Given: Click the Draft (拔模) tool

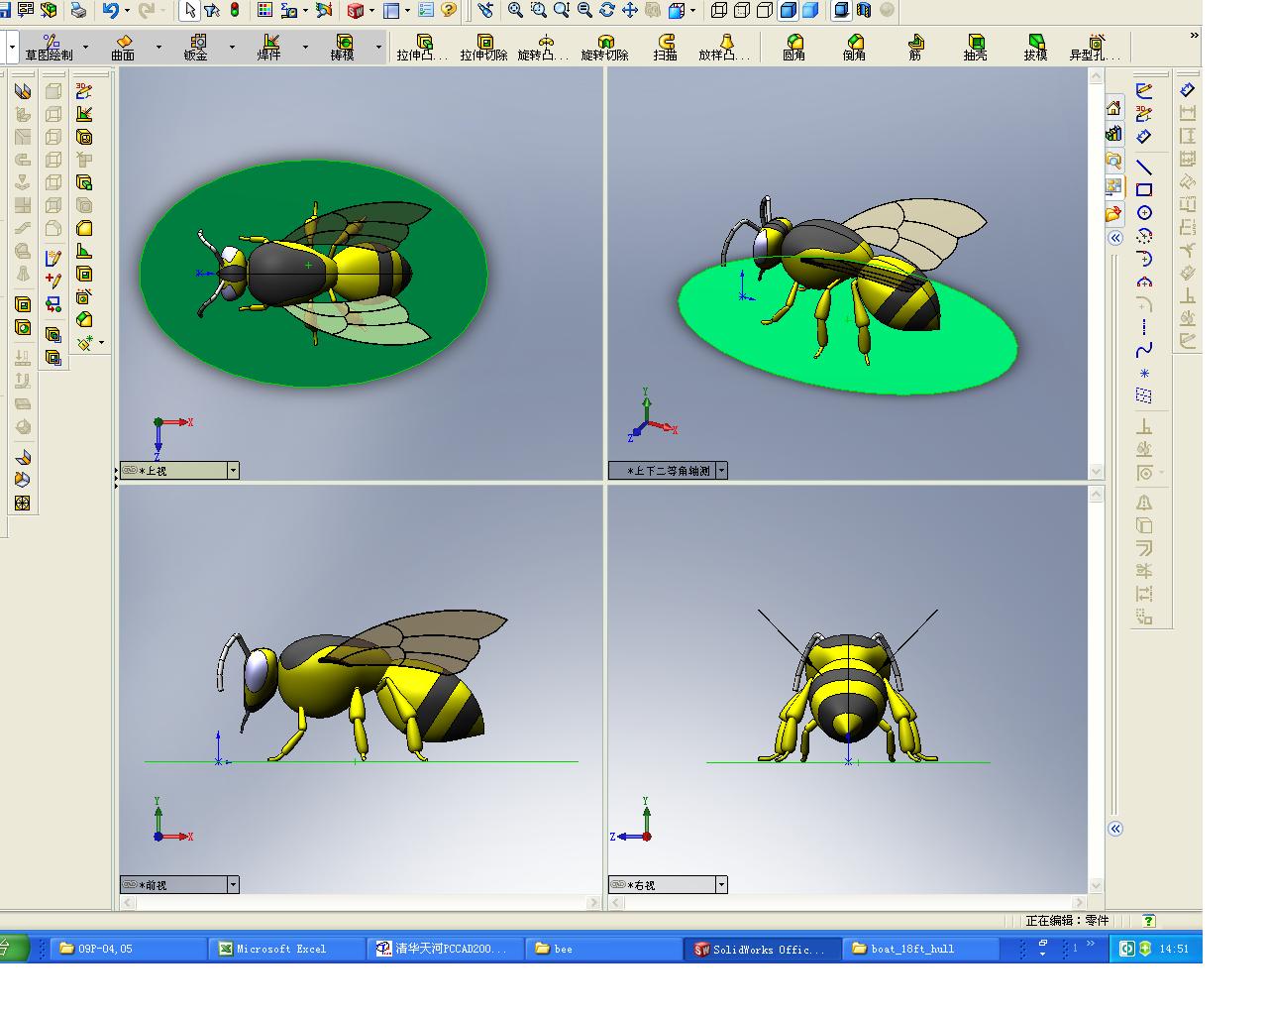Looking at the screenshot, I should click(x=1036, y=48).
